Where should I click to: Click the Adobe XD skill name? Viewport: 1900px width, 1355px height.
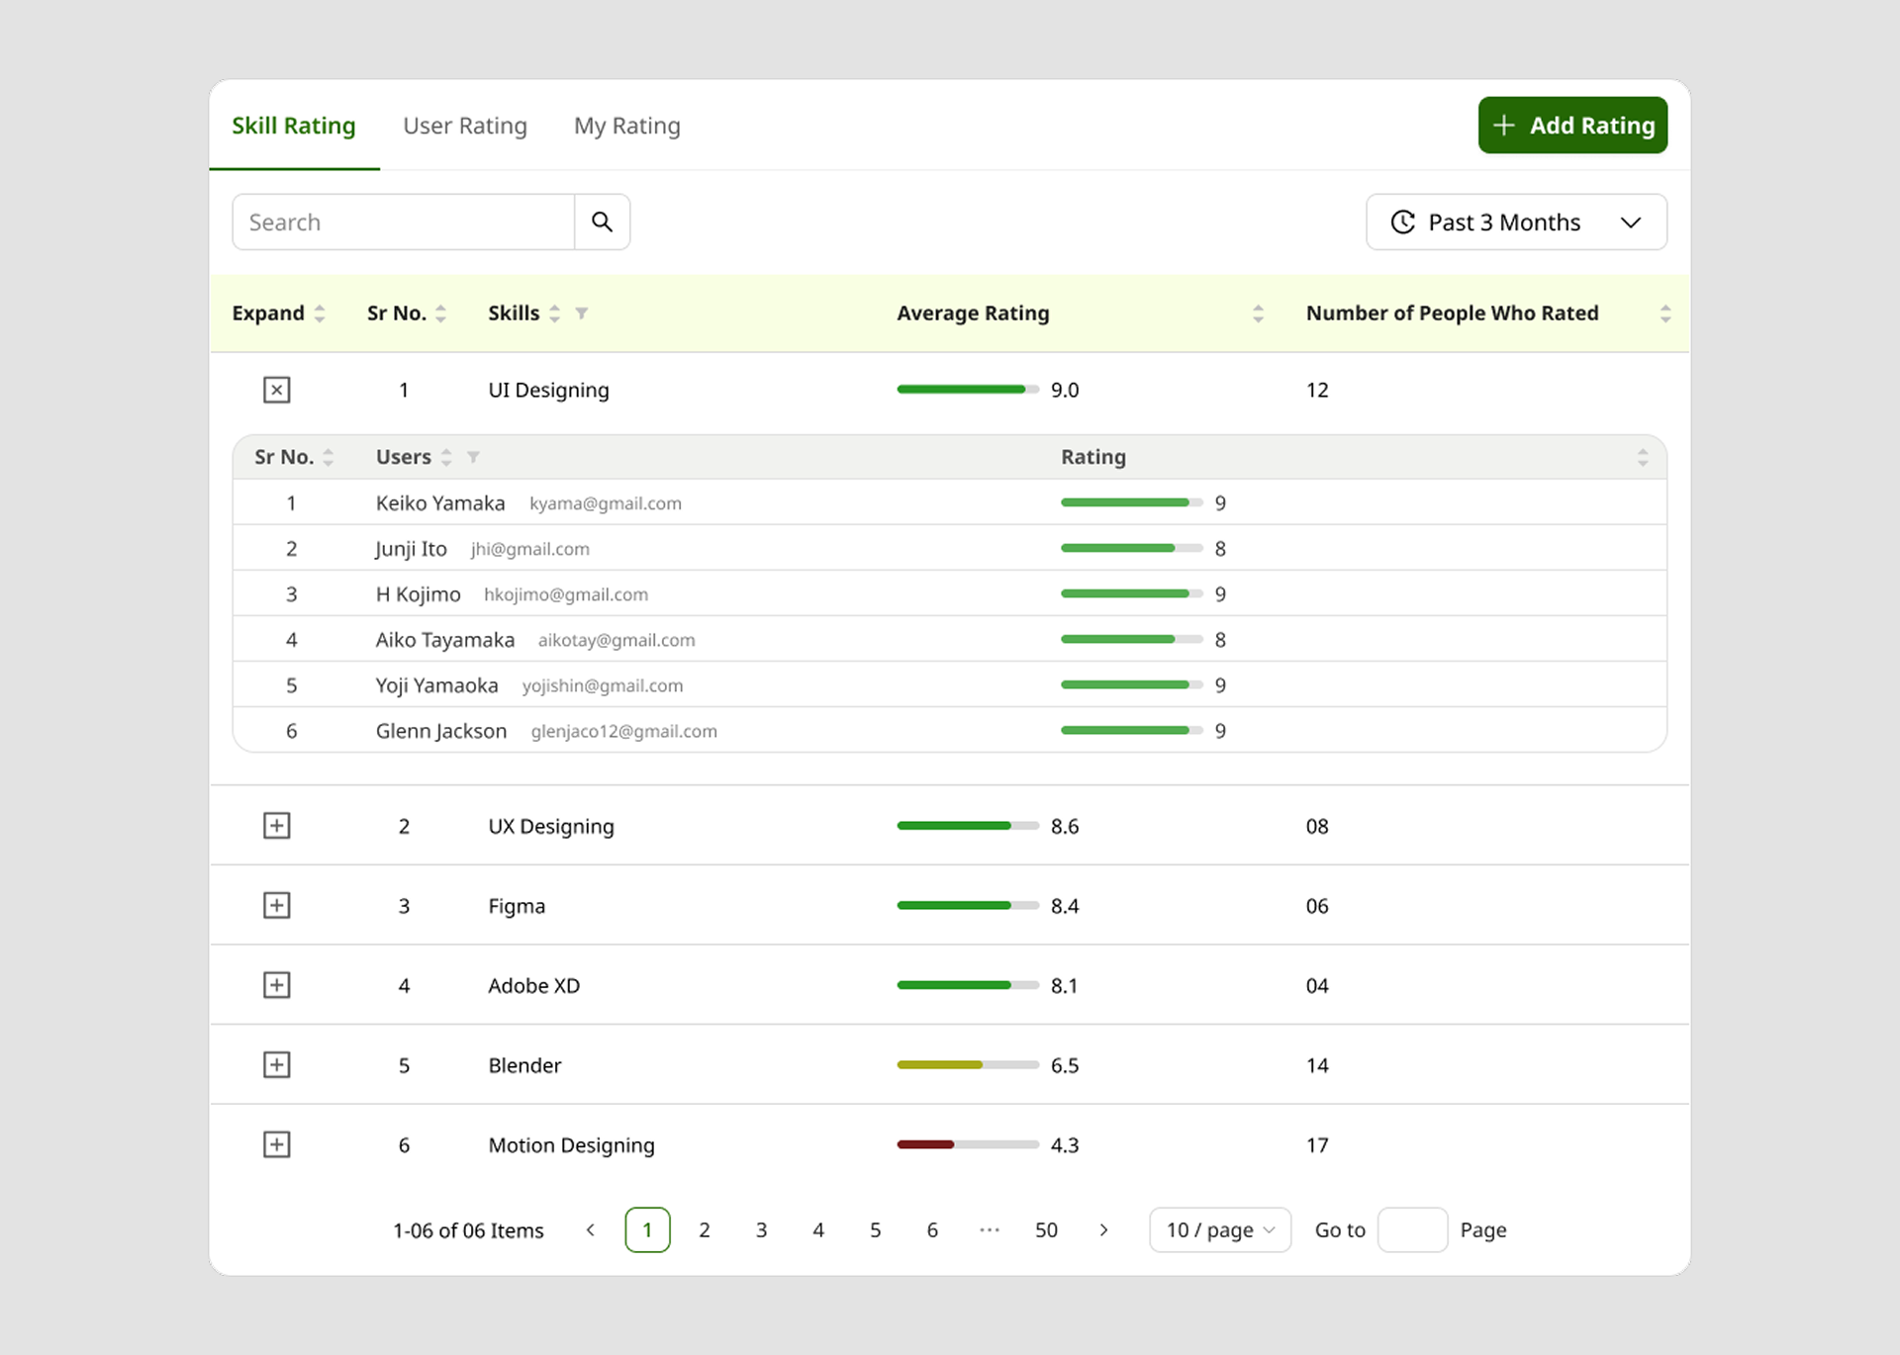pyautogui.click(x=534, y=985)
